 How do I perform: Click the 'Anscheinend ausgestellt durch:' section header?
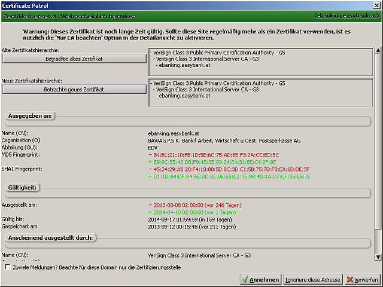[51, 237]
